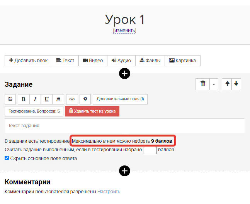Click the passing score баллов input field

click(x=150, y=150)
